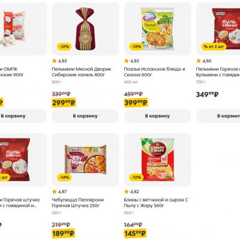Viewport: 240px width, 240px height.
Task: Open the Мясной Дворик Сибирские халяль product image
Action: point(85,29)
